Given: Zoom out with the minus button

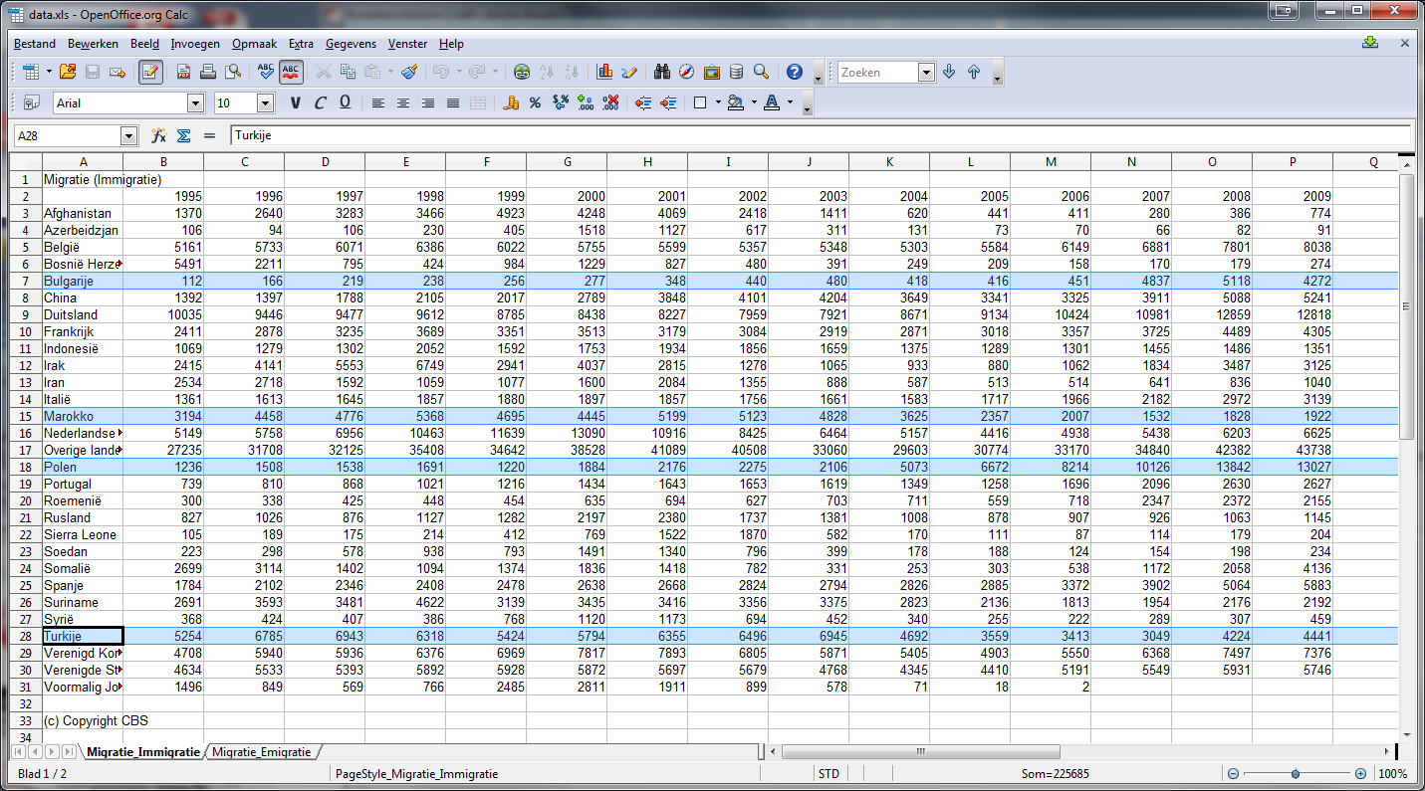Looking at the screenshot, I should click(x=1233, y=773).
